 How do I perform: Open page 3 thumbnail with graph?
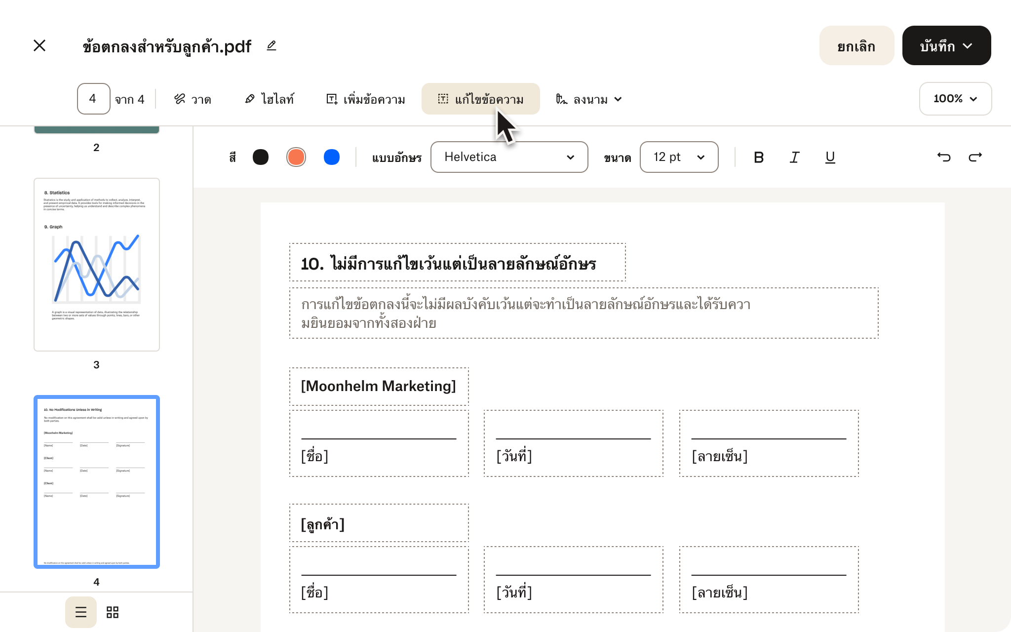point(97,265)
